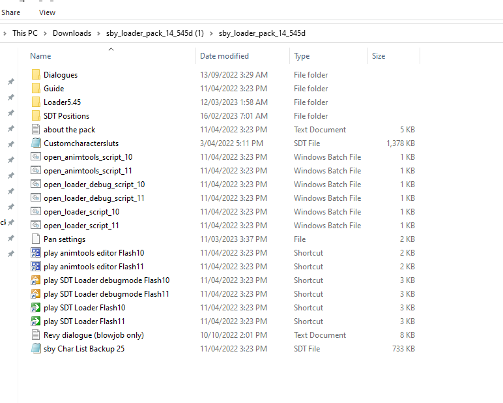Click the Pan settings file icon
Viewport: 503px width, 403px height.
(36, 239)
